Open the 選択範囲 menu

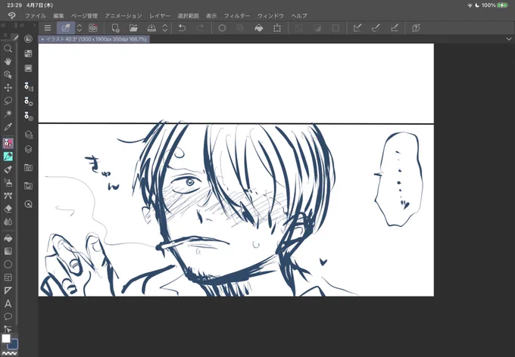[188, 16]
